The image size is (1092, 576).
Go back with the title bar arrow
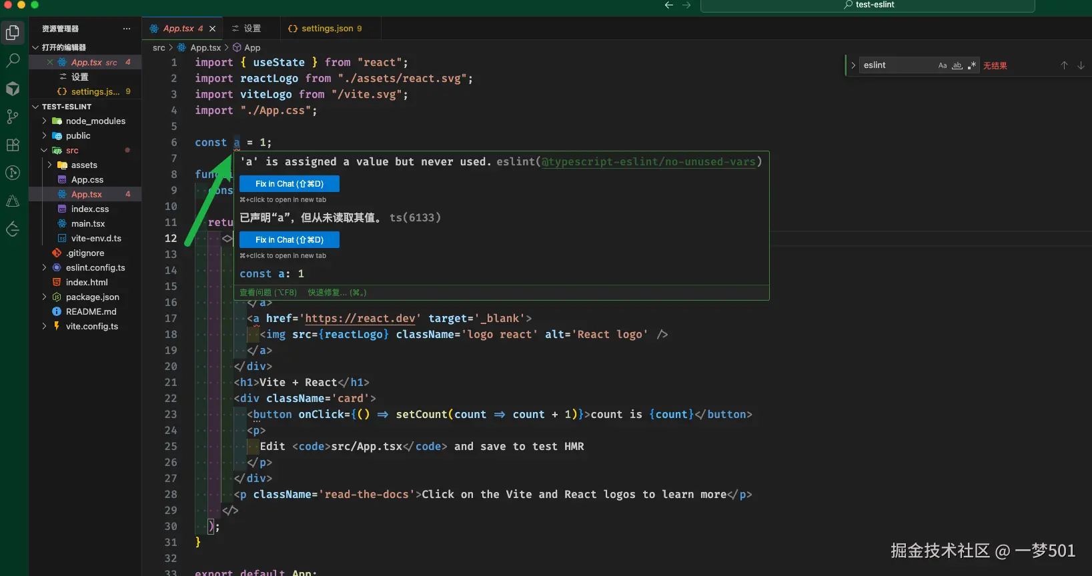click(669, 5)
